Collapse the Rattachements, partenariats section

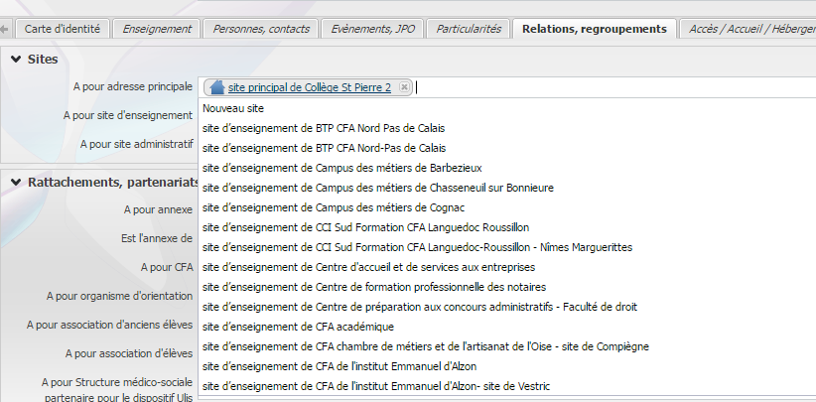tap(16, 182)
